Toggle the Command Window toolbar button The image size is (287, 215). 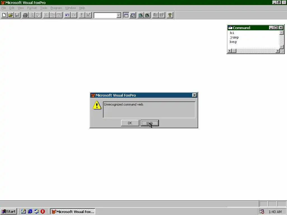pyautogui.click(x=126, y=15)
